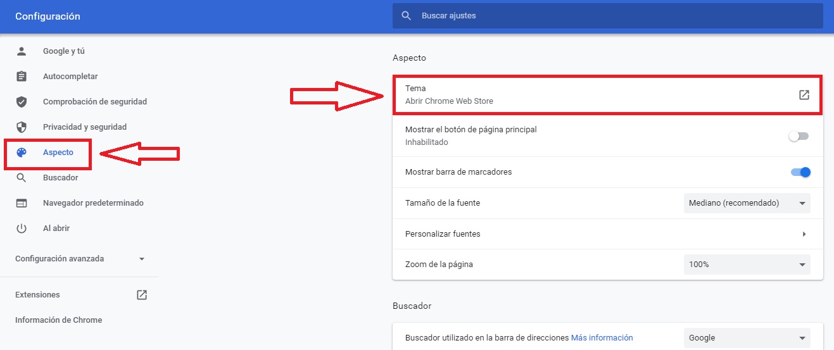Click the Personalizar fuentes row label
834x350 pixels.
coord(443,234)
